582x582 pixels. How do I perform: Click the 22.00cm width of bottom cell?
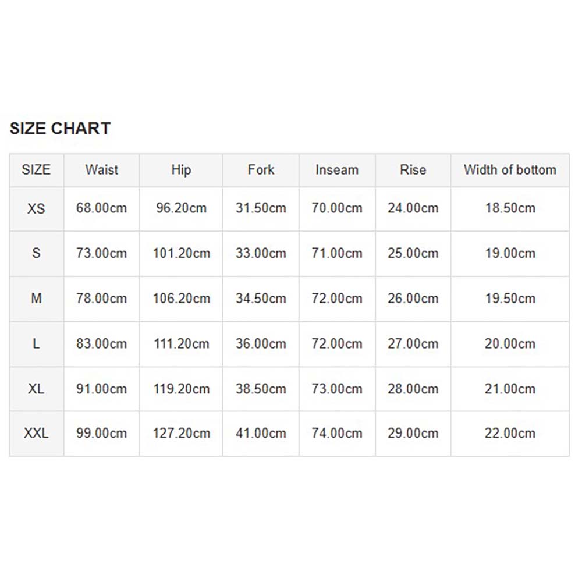[x=510, y=433]
